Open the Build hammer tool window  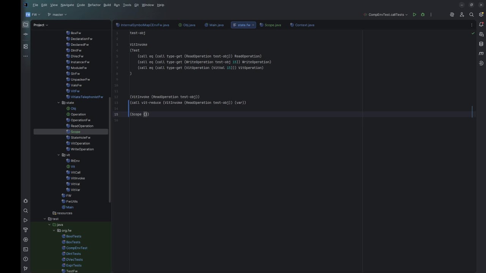click(25, 230)
